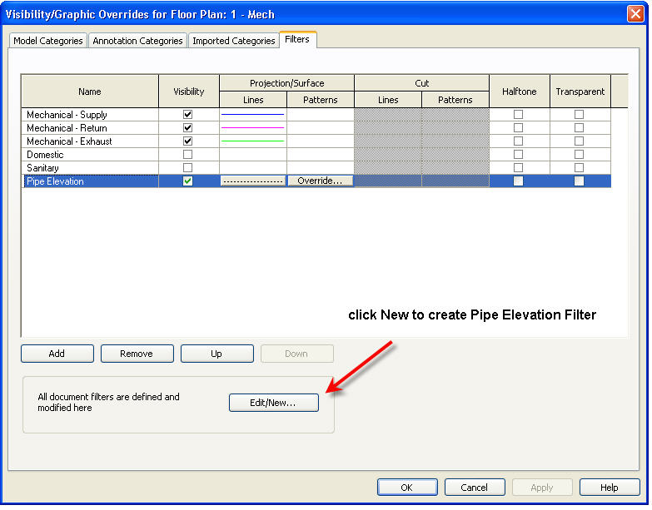Image resolution: width=652 pixels, height=510 pixels.
Task: Click the Transparent column header
Action: click(580, 92)
